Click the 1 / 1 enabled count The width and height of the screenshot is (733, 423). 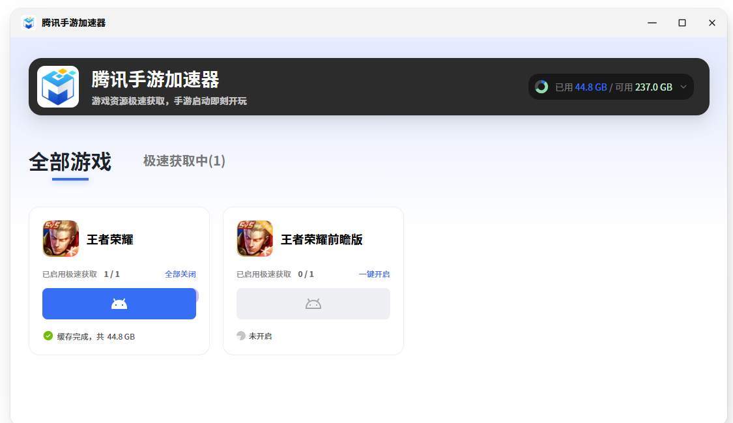click(x=111, y=274)
